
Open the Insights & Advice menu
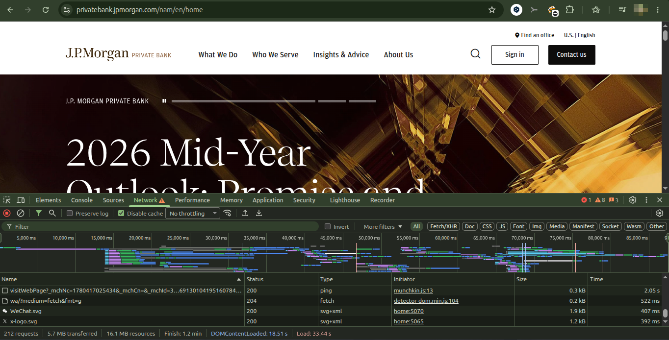coord(341,55)
